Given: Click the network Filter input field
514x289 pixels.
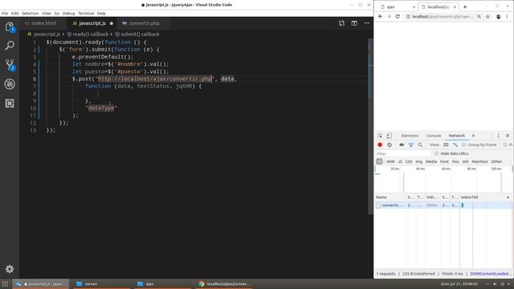Looking at the screenshot, I should pyautogui.click(x=403, y=153).
